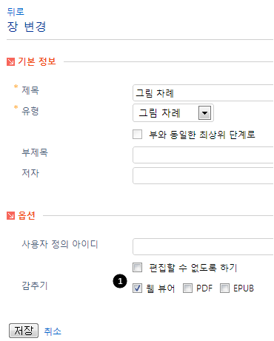Go back via the 뒤로 link

click(16, 12)
